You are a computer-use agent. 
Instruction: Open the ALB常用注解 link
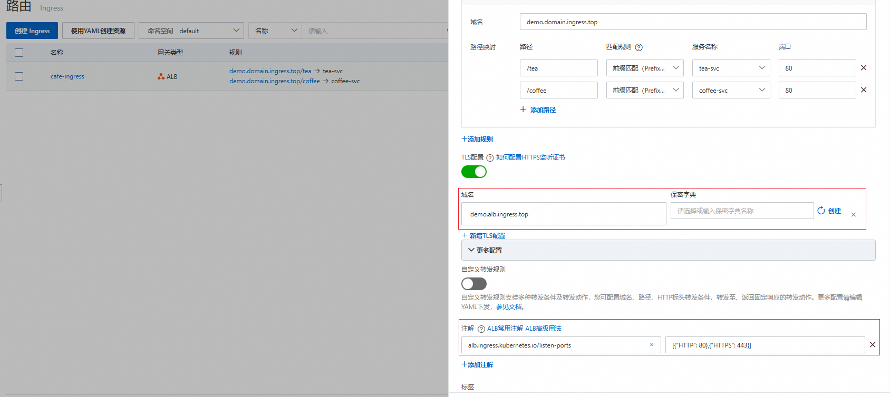(x=505, y=329)
